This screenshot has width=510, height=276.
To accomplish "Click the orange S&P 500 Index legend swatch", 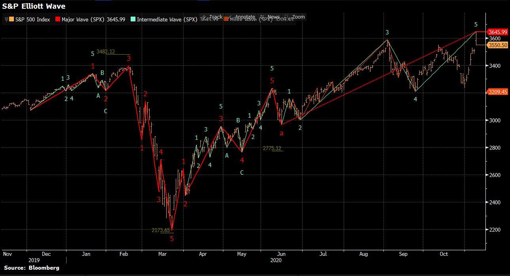I will [12, 19].
